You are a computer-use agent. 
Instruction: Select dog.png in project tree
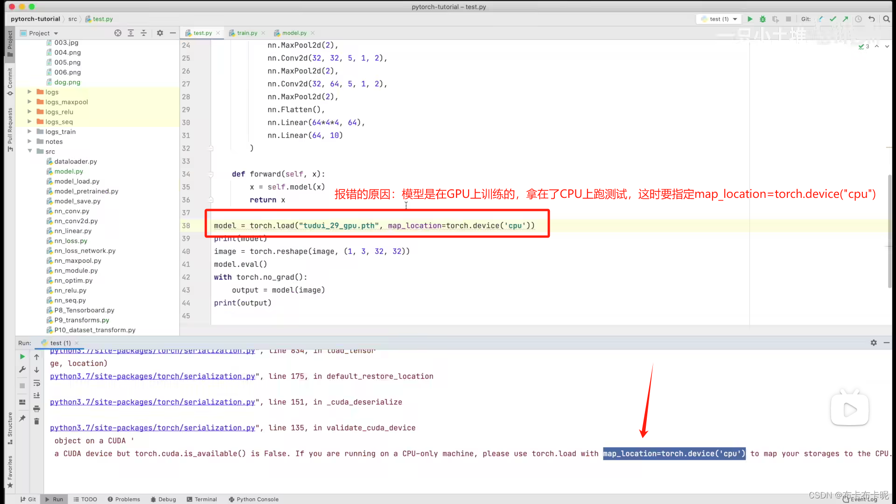[67, 82]
